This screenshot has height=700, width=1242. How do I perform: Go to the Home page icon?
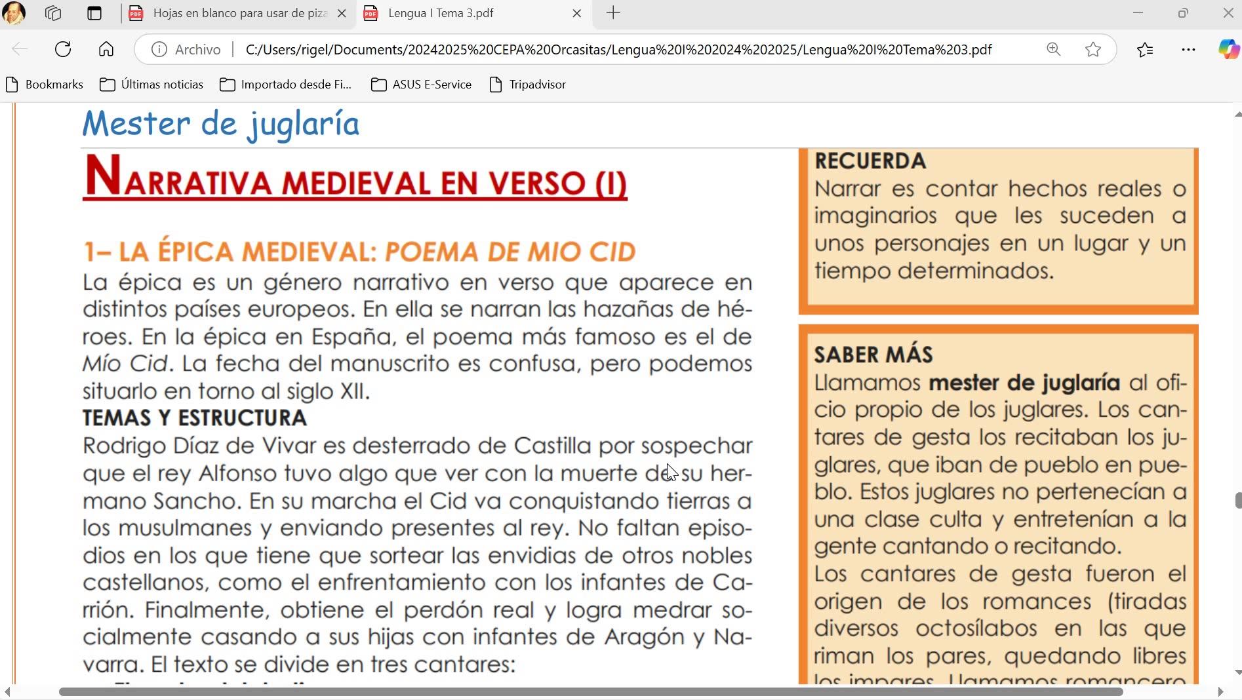point(106,49)
